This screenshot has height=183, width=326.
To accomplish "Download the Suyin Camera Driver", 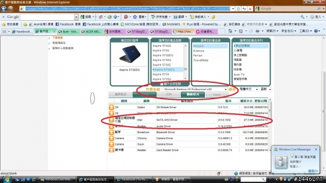I will pyautogui.click(x=111, y=144).
